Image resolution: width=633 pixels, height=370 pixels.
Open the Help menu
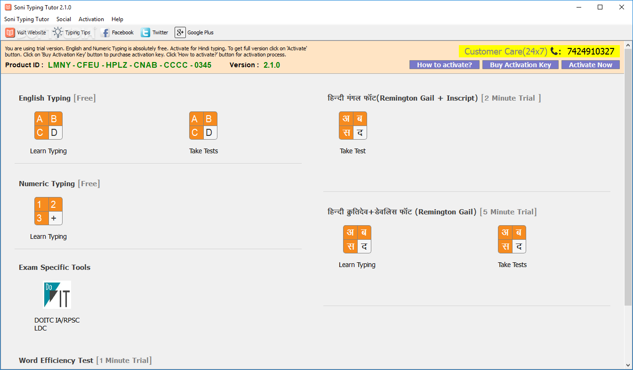point(117,19)
